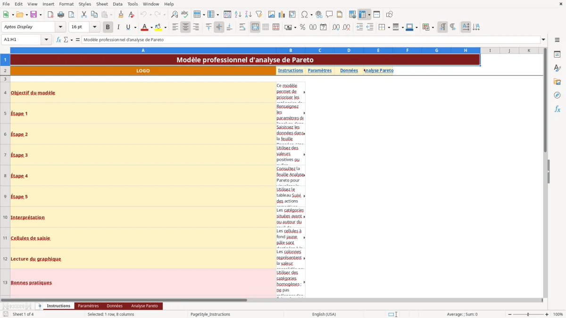566x318 pixels.
Task: Open the font name dropdown
Action: (x=60, y=27)
